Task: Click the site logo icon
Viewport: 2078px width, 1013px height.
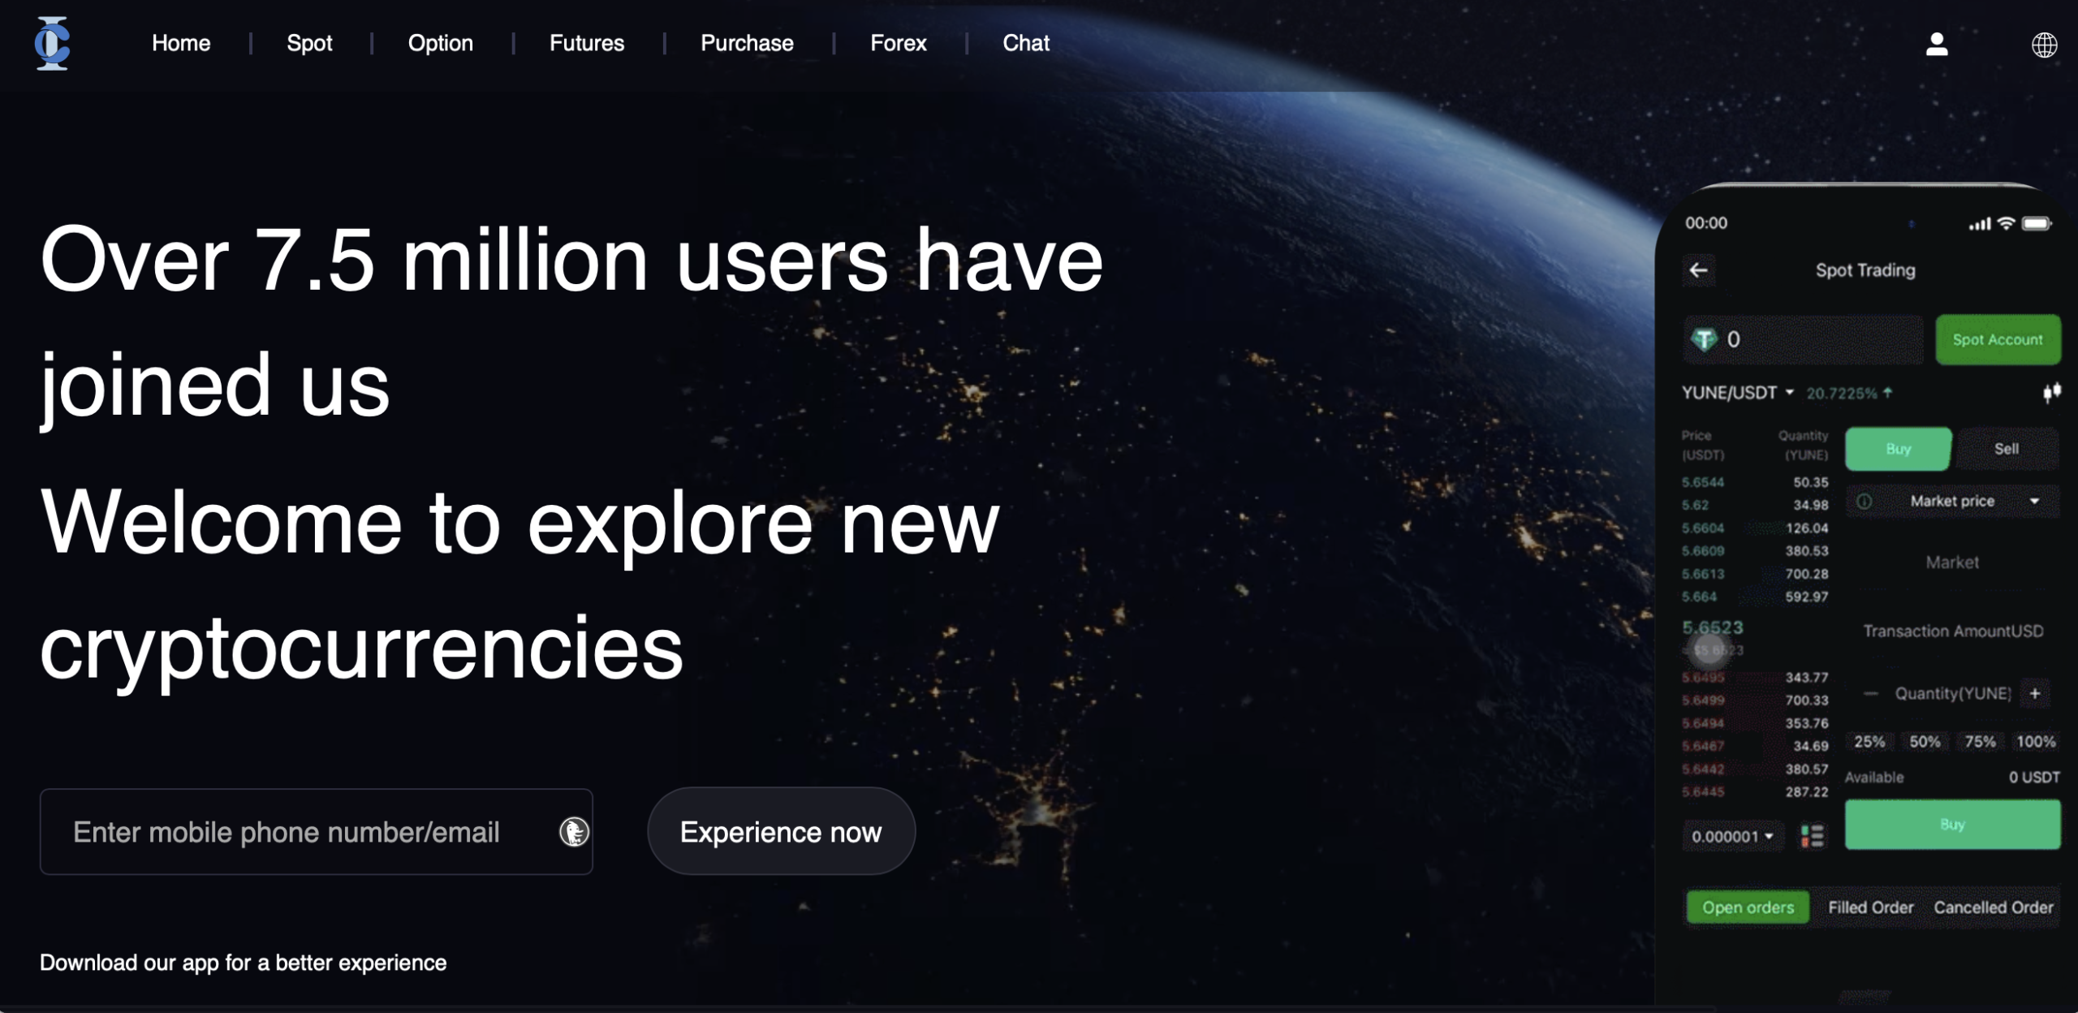Action: (52, 43)
